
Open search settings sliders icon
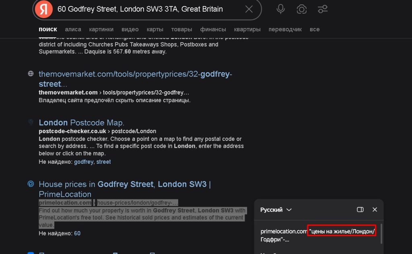pos(322,9)
